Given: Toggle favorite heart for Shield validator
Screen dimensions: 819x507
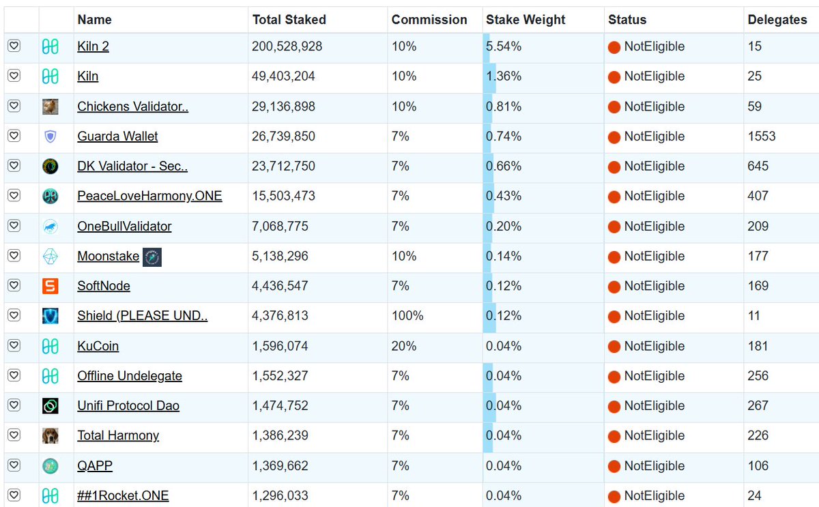Looking at the screenshot, I should pos(14,316).
